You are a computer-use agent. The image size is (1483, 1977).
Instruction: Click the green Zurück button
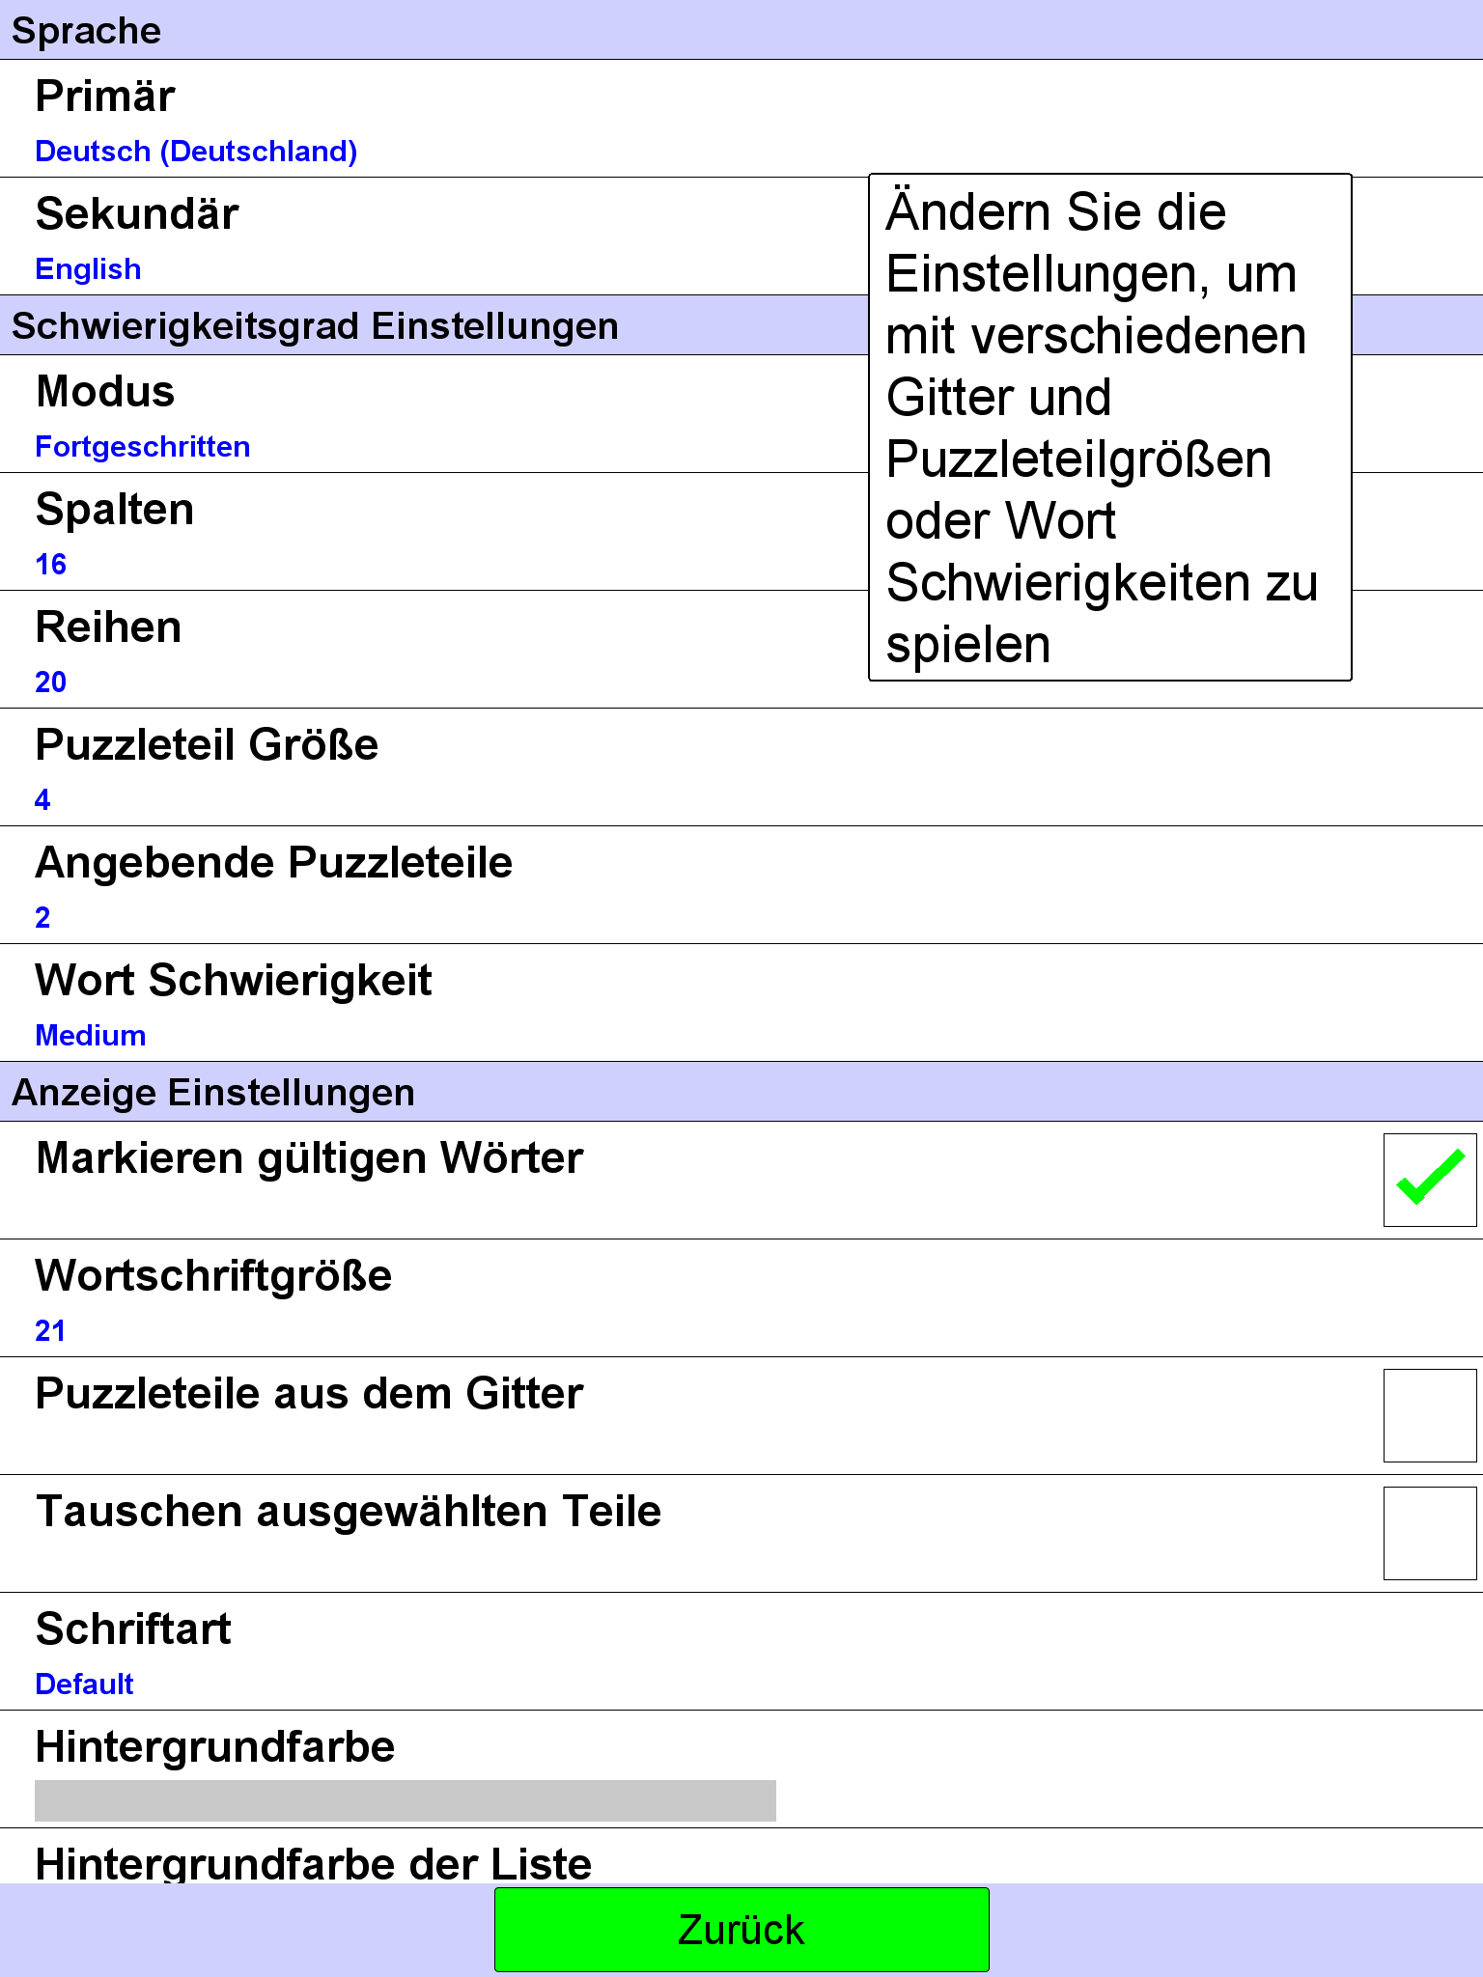741,1930
